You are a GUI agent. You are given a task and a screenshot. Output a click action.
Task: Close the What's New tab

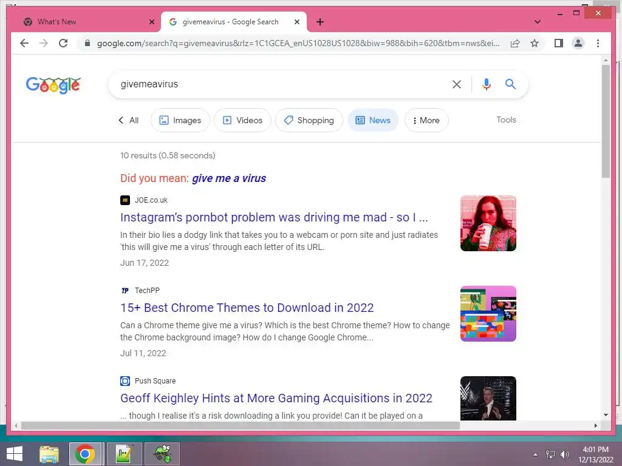click(151, 22)
